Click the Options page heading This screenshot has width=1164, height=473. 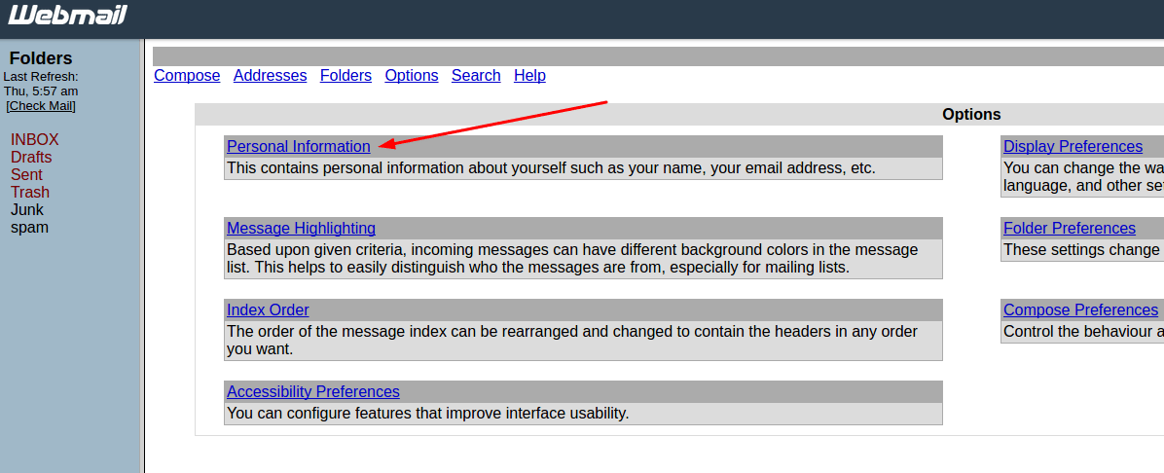[x=971, y=114]
